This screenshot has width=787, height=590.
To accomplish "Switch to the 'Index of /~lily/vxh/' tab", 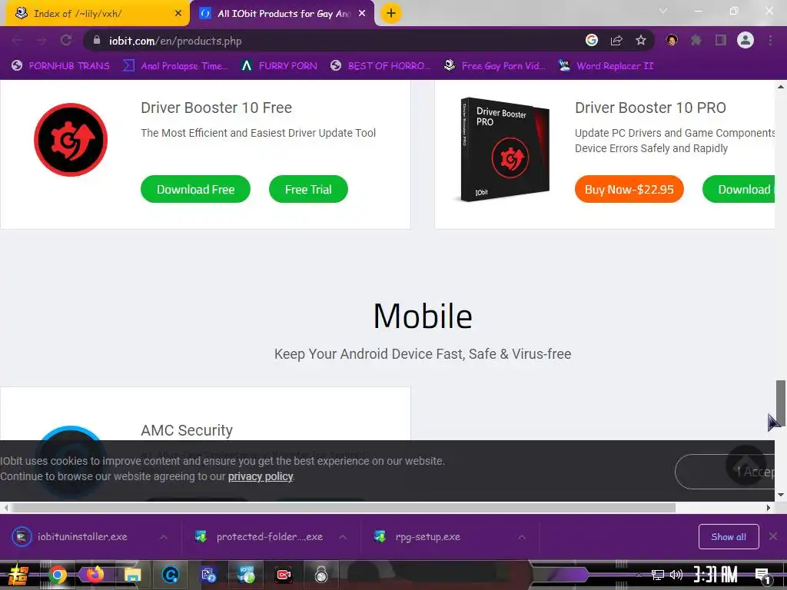I will [x=95, y=14].
